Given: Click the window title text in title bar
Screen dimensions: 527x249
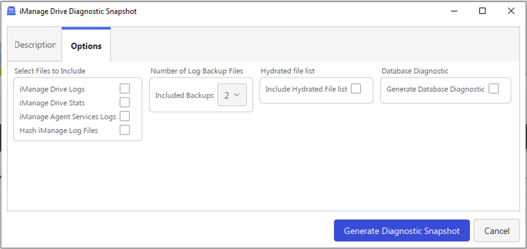Looking at the screenshot, I should click(x=78, y=11).
